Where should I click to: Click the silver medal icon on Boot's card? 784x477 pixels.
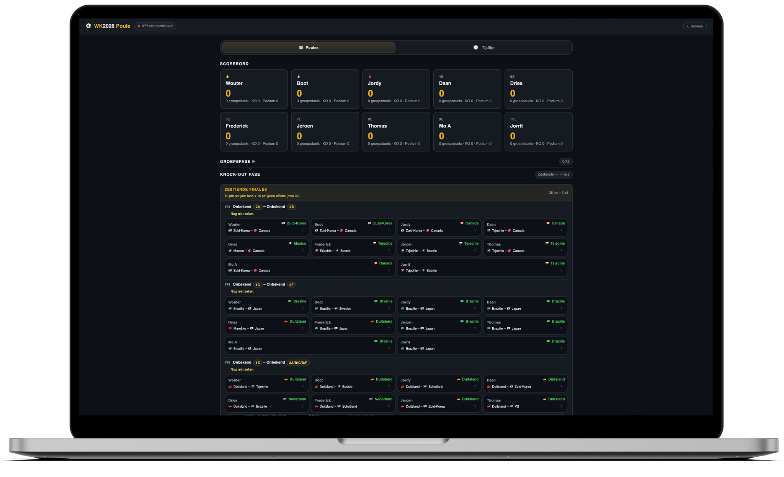(x=299, y=77)
